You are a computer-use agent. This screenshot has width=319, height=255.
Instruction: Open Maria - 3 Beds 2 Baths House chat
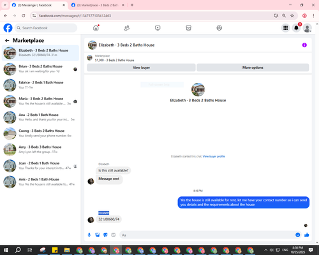point(40,101)
